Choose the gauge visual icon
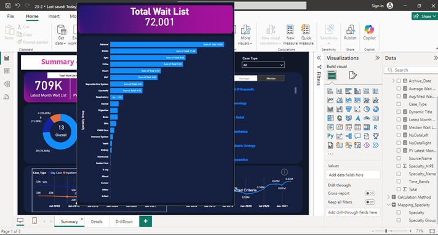The image size is (438, 235). click(367, 118)
